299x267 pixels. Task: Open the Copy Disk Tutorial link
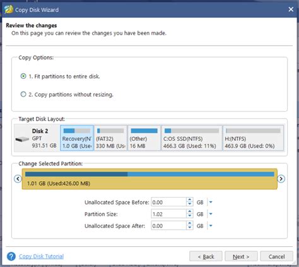coord(41,256)
